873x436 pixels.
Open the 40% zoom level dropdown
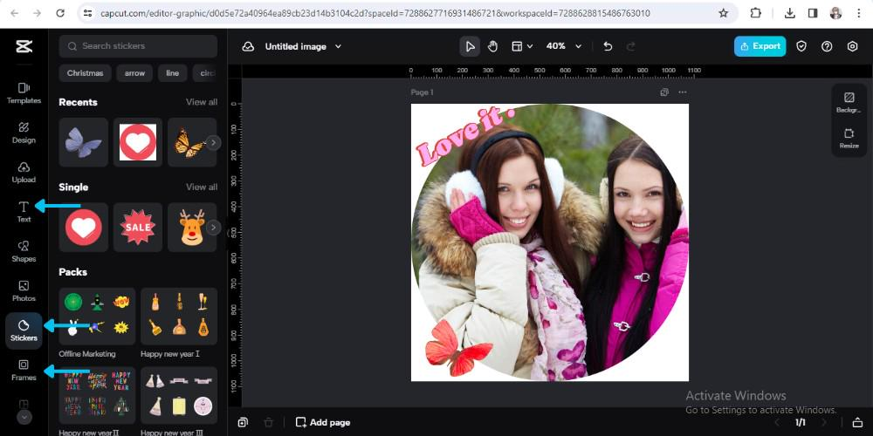click(x=563, y=46)
